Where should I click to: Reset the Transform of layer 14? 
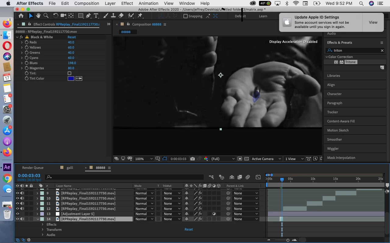[x=189, y=229]
